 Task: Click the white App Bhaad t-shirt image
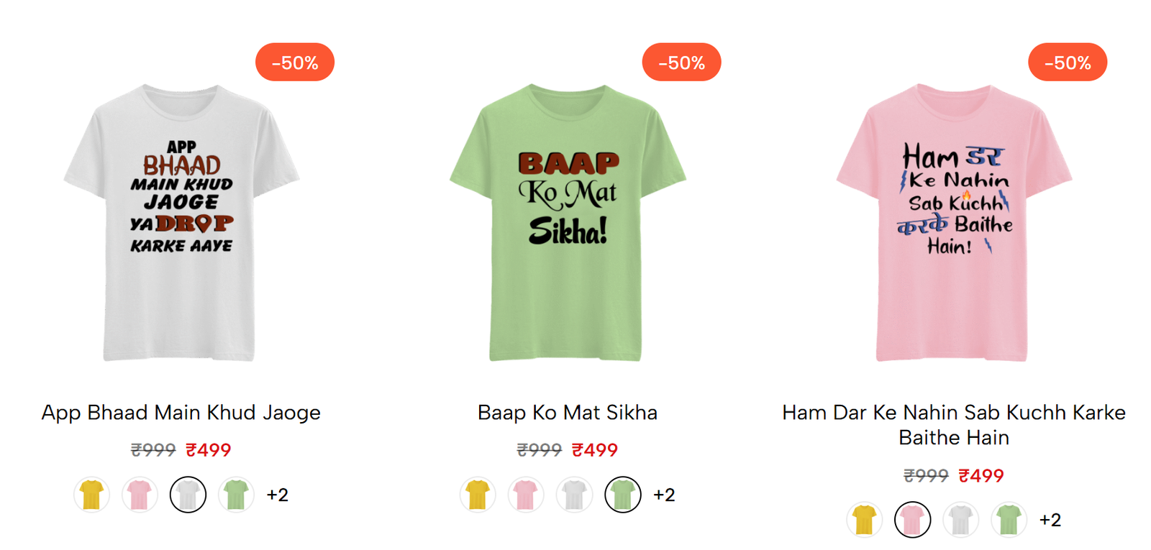click(181, 223)
